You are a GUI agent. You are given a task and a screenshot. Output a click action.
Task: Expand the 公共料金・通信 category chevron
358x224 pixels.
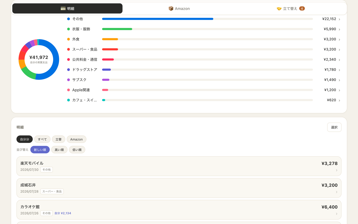pyautogui.click(x=340, y=60)
